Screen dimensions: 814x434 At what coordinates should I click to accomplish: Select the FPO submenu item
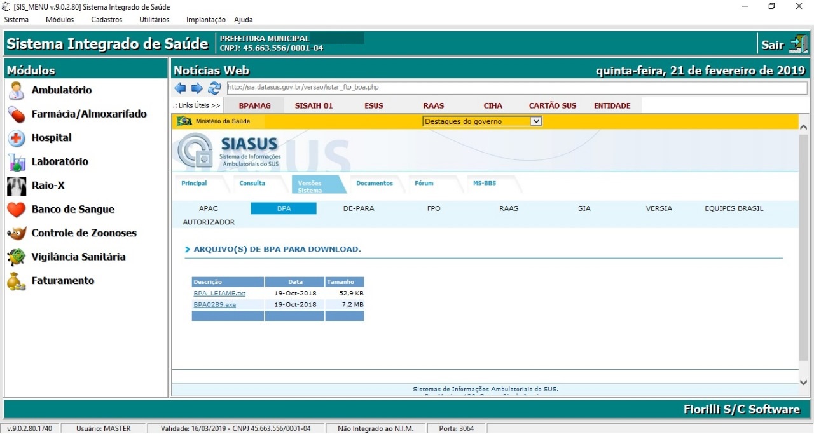click(434, 208)
